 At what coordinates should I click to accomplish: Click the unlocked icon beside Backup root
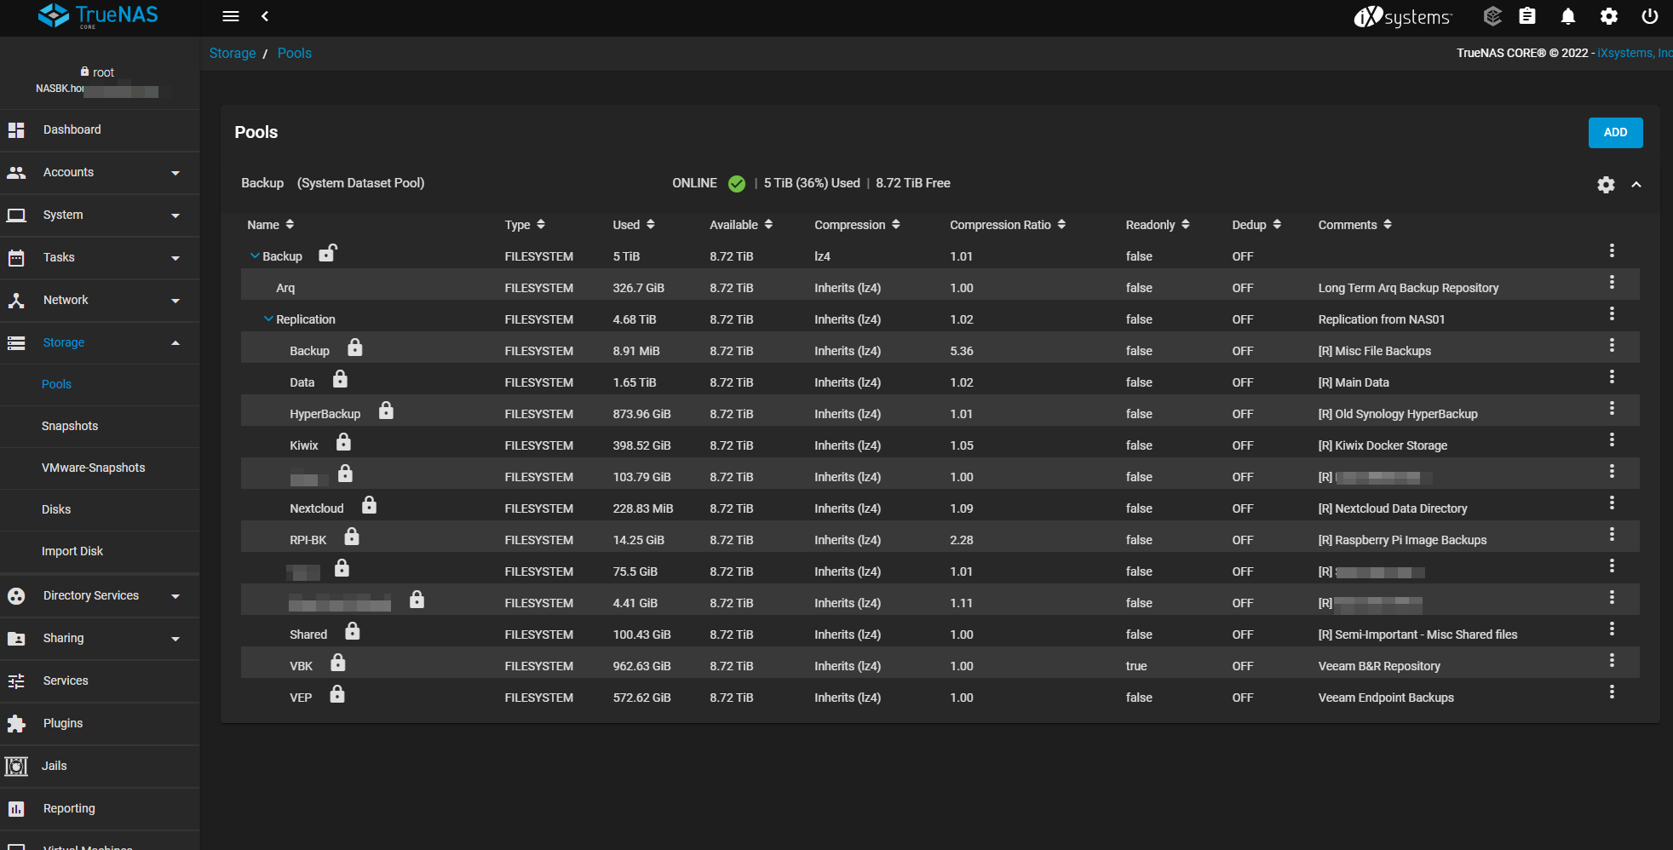(x=328, y=253)
